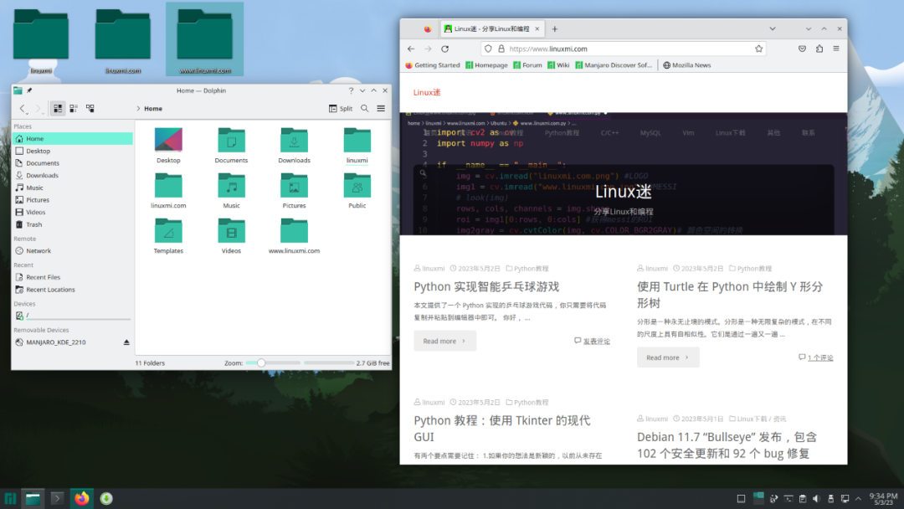This screenshot has width=904, height=509.
Task: Open 1个评论 comments link
Action: coord(819,358)
